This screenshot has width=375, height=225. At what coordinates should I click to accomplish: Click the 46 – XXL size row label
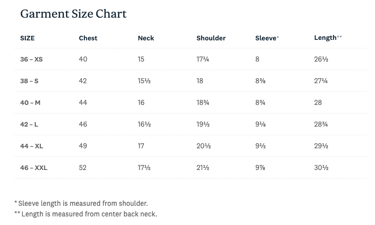click(x=34, y=168)
